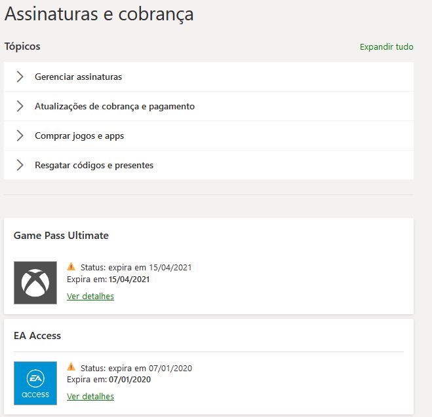Image resolution: width=432 pixels, height=417 pixels.
Task: Click the Game Pass Ultimate warning icon
Action: (x=71, y=267)
